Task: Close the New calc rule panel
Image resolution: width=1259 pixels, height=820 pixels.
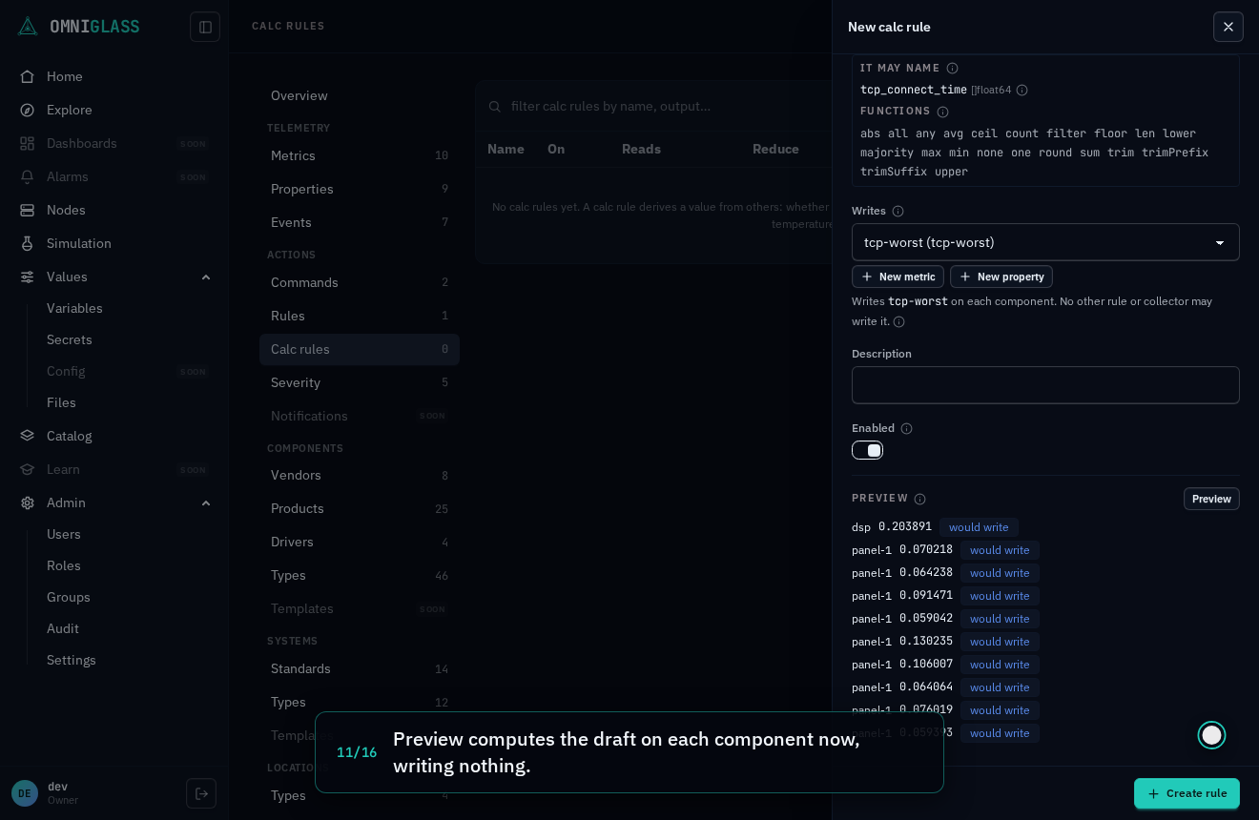Action: coord(1228,27)
